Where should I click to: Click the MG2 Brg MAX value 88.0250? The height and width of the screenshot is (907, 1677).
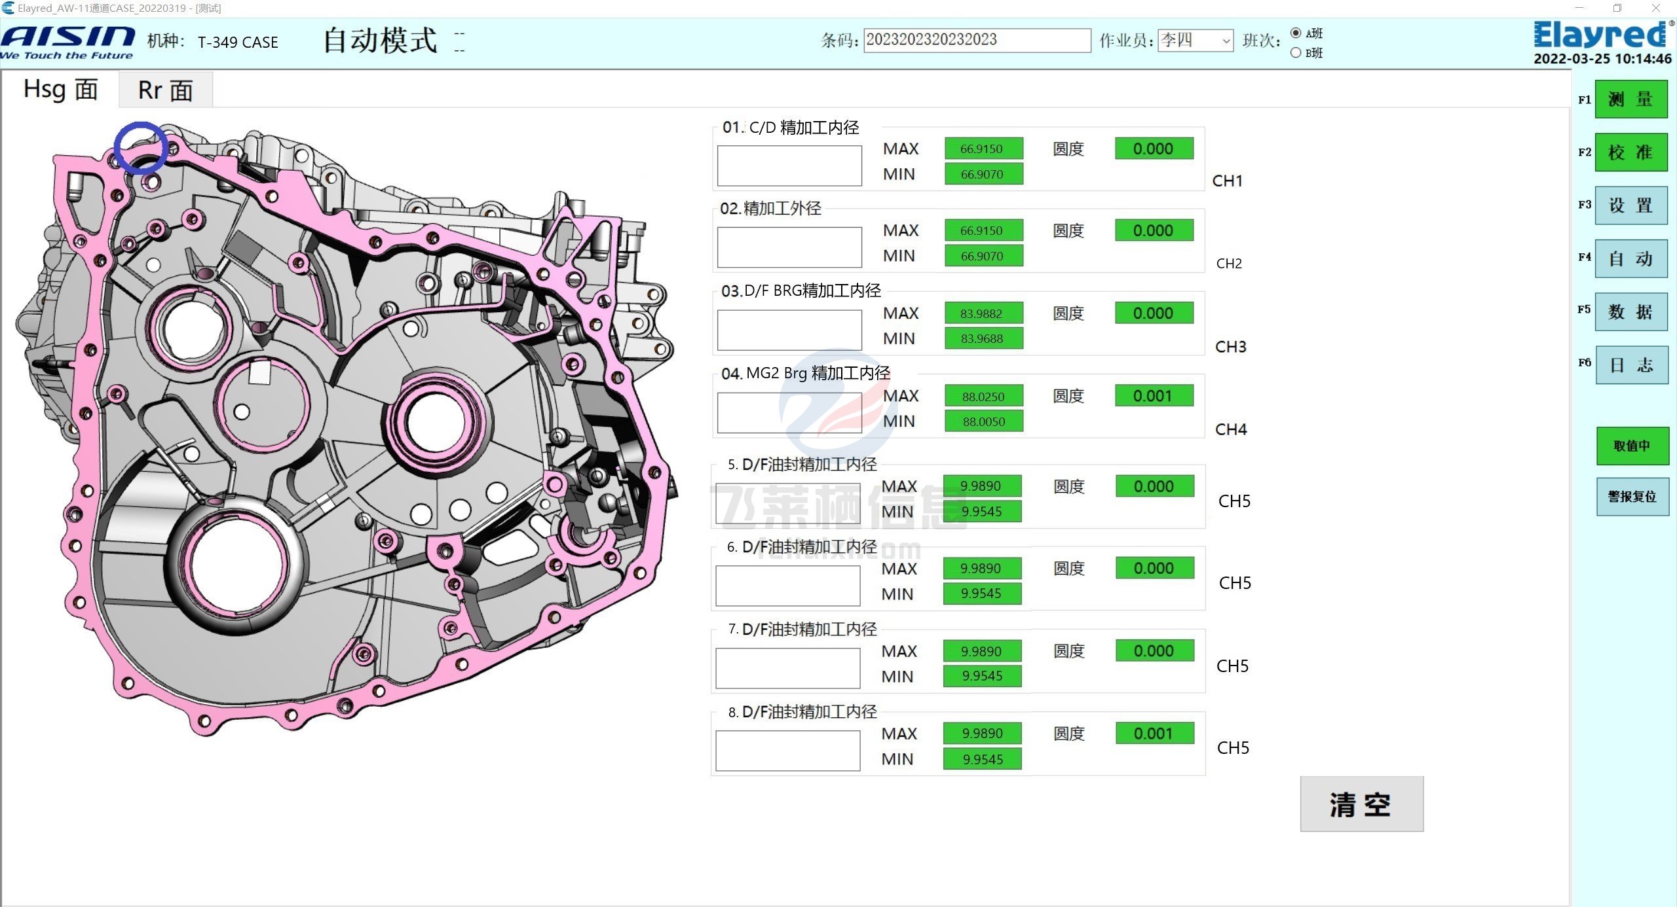983,397
